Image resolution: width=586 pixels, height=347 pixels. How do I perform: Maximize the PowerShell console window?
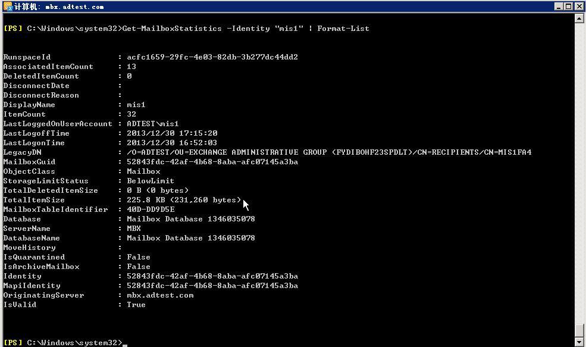coord(568,7)
